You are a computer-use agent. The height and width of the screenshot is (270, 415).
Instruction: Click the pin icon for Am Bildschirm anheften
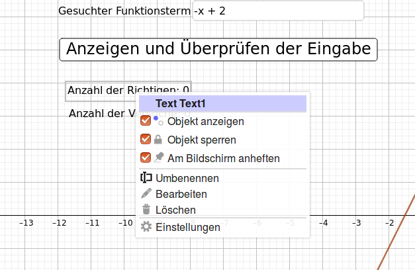tap(159, 157)
